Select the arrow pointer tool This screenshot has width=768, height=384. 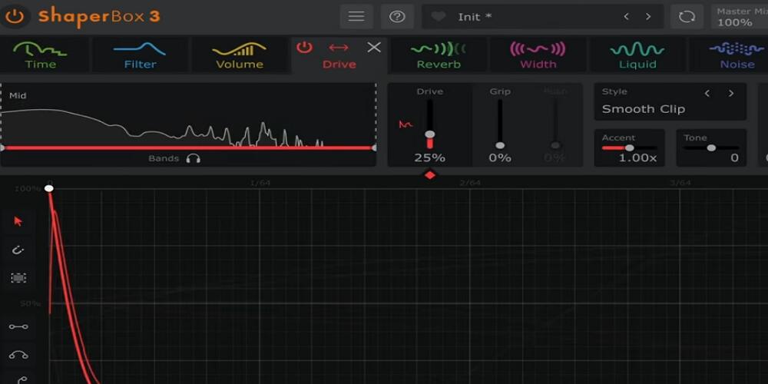coord(18,221)
